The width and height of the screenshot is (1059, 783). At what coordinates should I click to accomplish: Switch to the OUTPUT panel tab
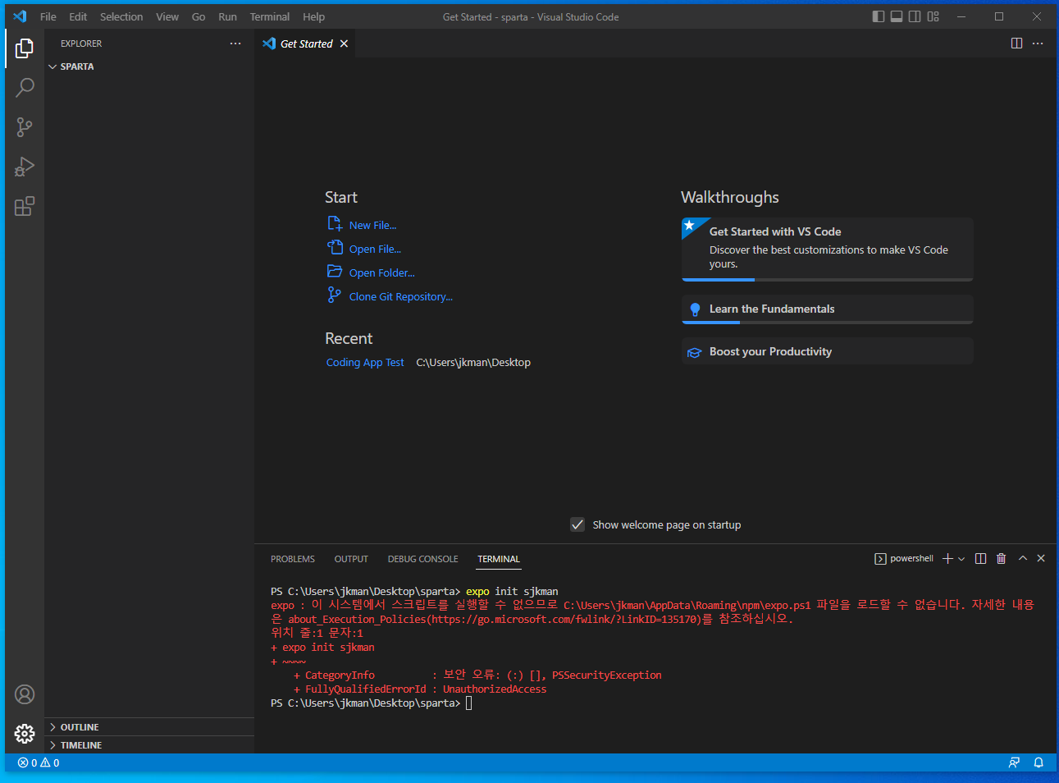351,559
